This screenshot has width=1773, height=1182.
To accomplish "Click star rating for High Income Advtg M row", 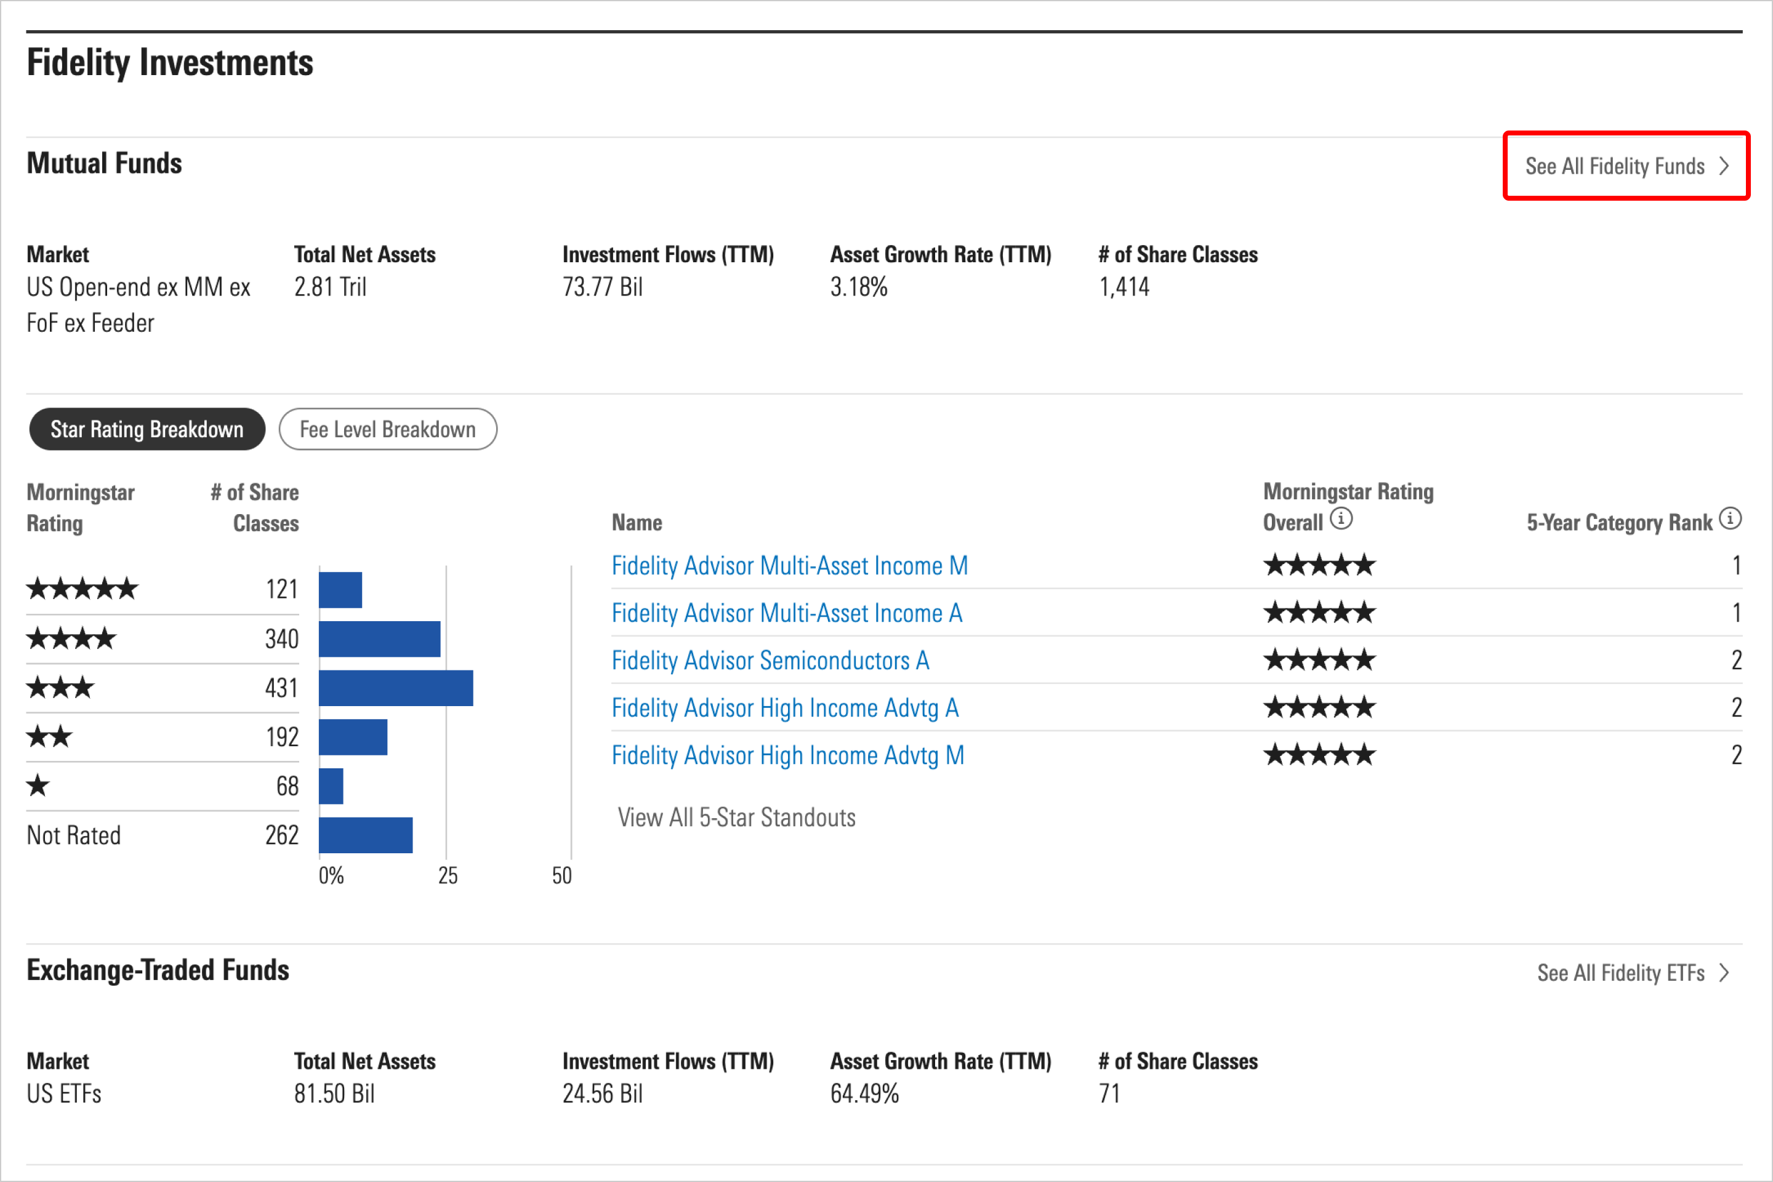I will pos(1319,755).
